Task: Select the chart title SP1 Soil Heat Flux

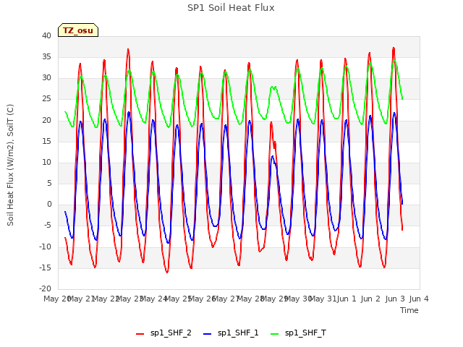Action: (231, 8)
